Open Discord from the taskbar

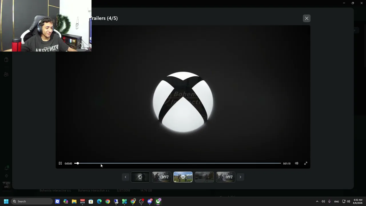click(150, 201)
